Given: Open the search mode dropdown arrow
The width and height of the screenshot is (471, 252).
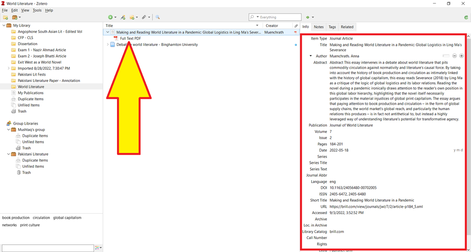Looking at the screenshot, I should (257, 17).
